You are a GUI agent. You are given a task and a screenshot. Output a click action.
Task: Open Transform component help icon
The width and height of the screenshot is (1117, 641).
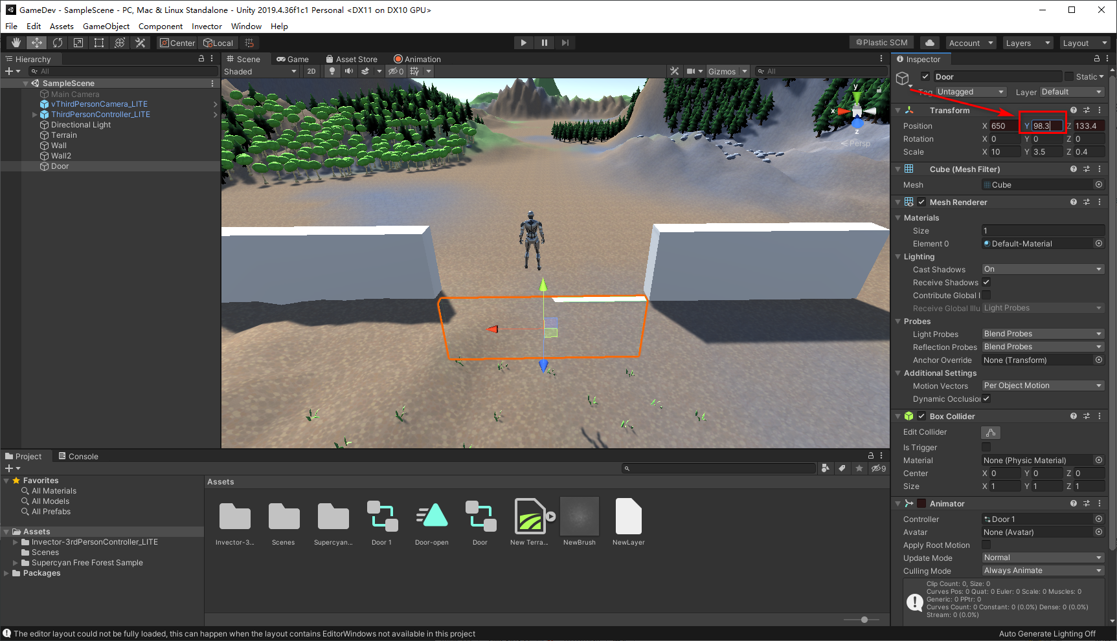1074,111
